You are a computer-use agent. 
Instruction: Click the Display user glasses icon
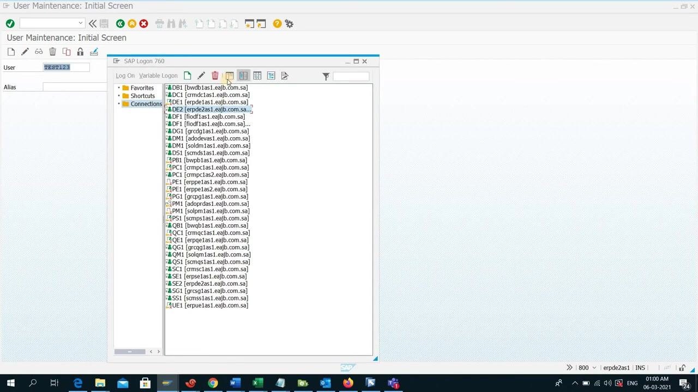coord(39,52)
